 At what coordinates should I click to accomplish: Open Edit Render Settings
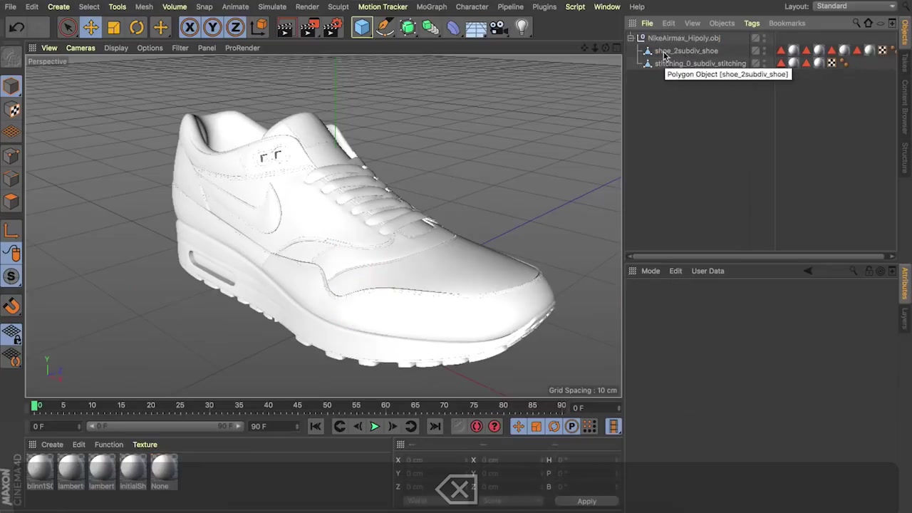[x=331, y=27]
